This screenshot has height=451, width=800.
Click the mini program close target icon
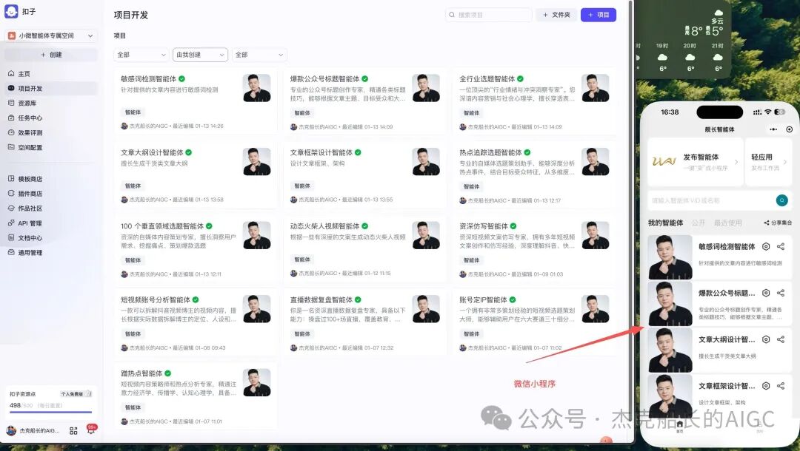tap(790, 129)
